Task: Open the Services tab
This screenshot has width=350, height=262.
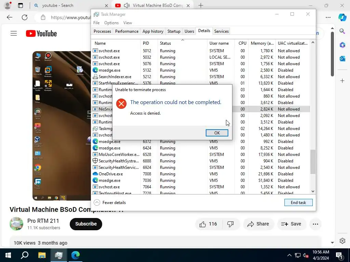Action: tap(221, 31)
